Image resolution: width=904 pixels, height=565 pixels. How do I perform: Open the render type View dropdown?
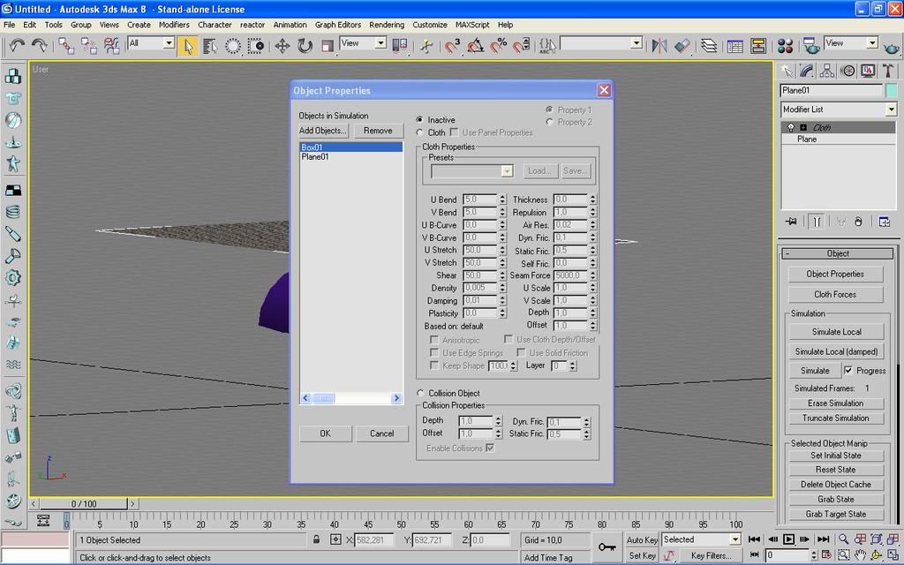click(x=851, y=43)
